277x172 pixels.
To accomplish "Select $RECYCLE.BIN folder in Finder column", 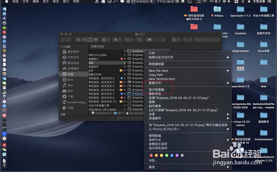I will point(107,55).
